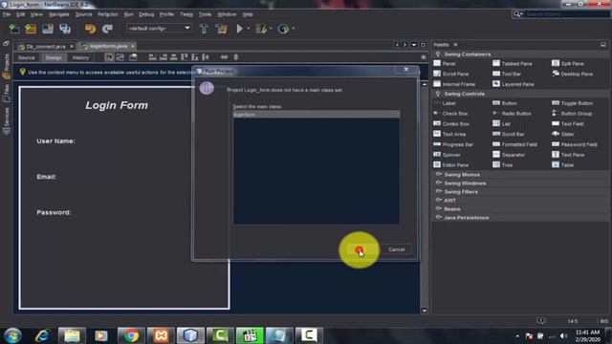The image size is (612, 344).
Task: Open the Debug Project arrow dropdown
Action: tap(271, 29)
